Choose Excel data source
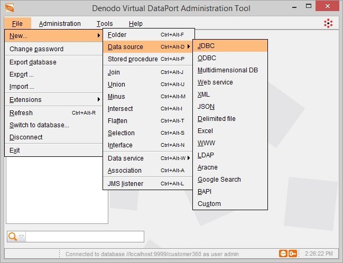Viewport: 343px width, 263px height. [x=230, y=131]
